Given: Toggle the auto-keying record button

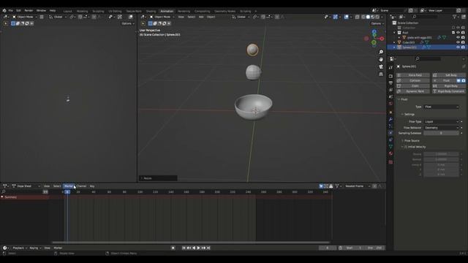Looking at the screenshot, I should tap(173, 248).
